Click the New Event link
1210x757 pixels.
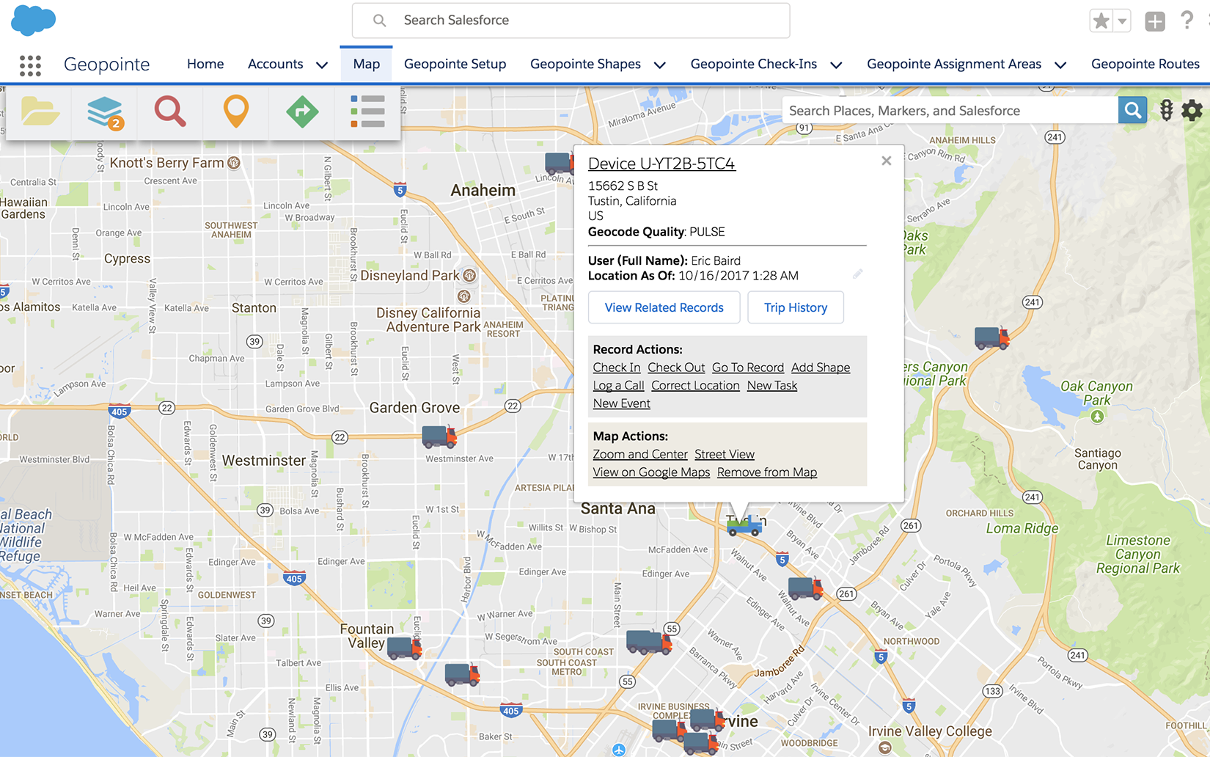pos(622,403)
